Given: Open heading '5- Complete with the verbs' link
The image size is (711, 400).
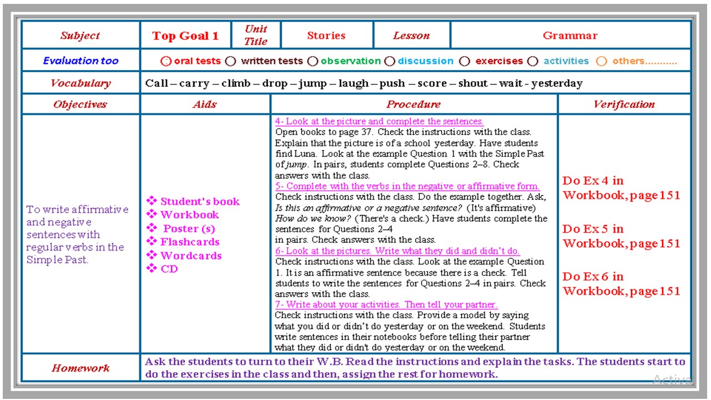Looking at the screenshot, I should pos(407,186).
